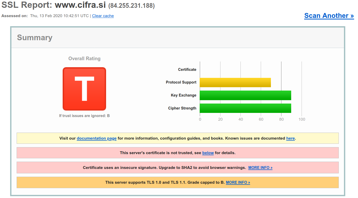This screenshot has width=358, height=198.
Task: Click the Cipher Strength chart label
Action: point(182,108)
